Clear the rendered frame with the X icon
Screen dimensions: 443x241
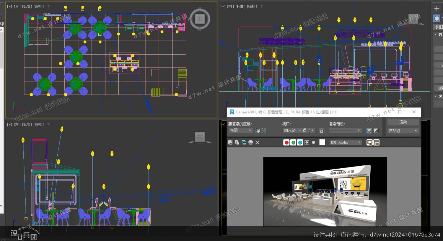coord(257,142)
